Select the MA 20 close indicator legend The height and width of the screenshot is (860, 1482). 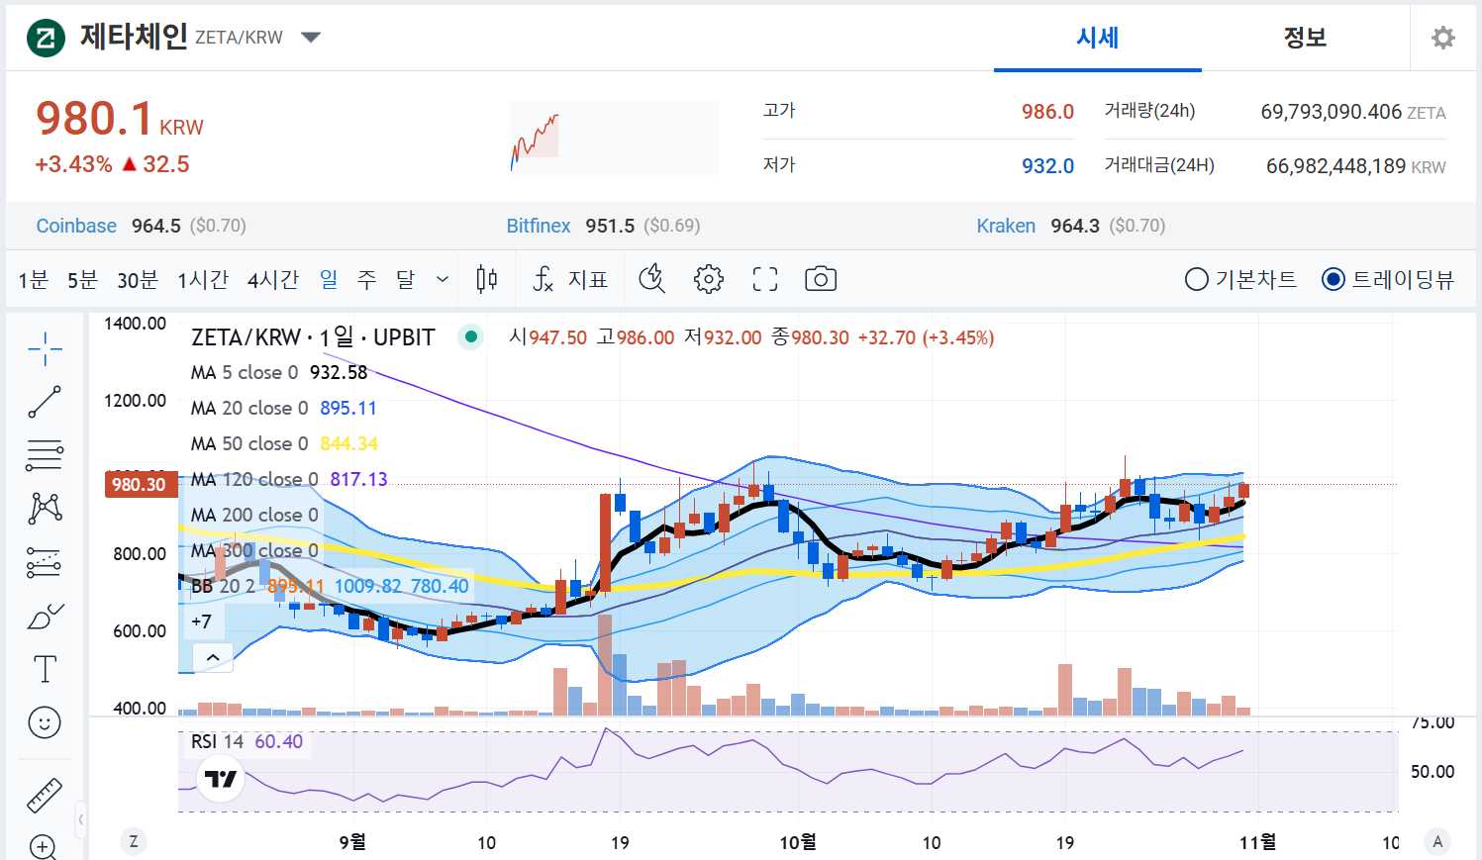click(x=283, y=408)
